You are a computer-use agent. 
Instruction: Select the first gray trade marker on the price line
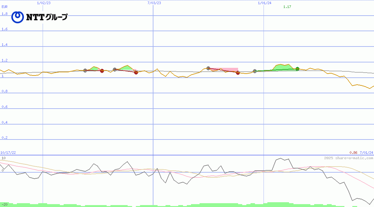tap(85, 70)
